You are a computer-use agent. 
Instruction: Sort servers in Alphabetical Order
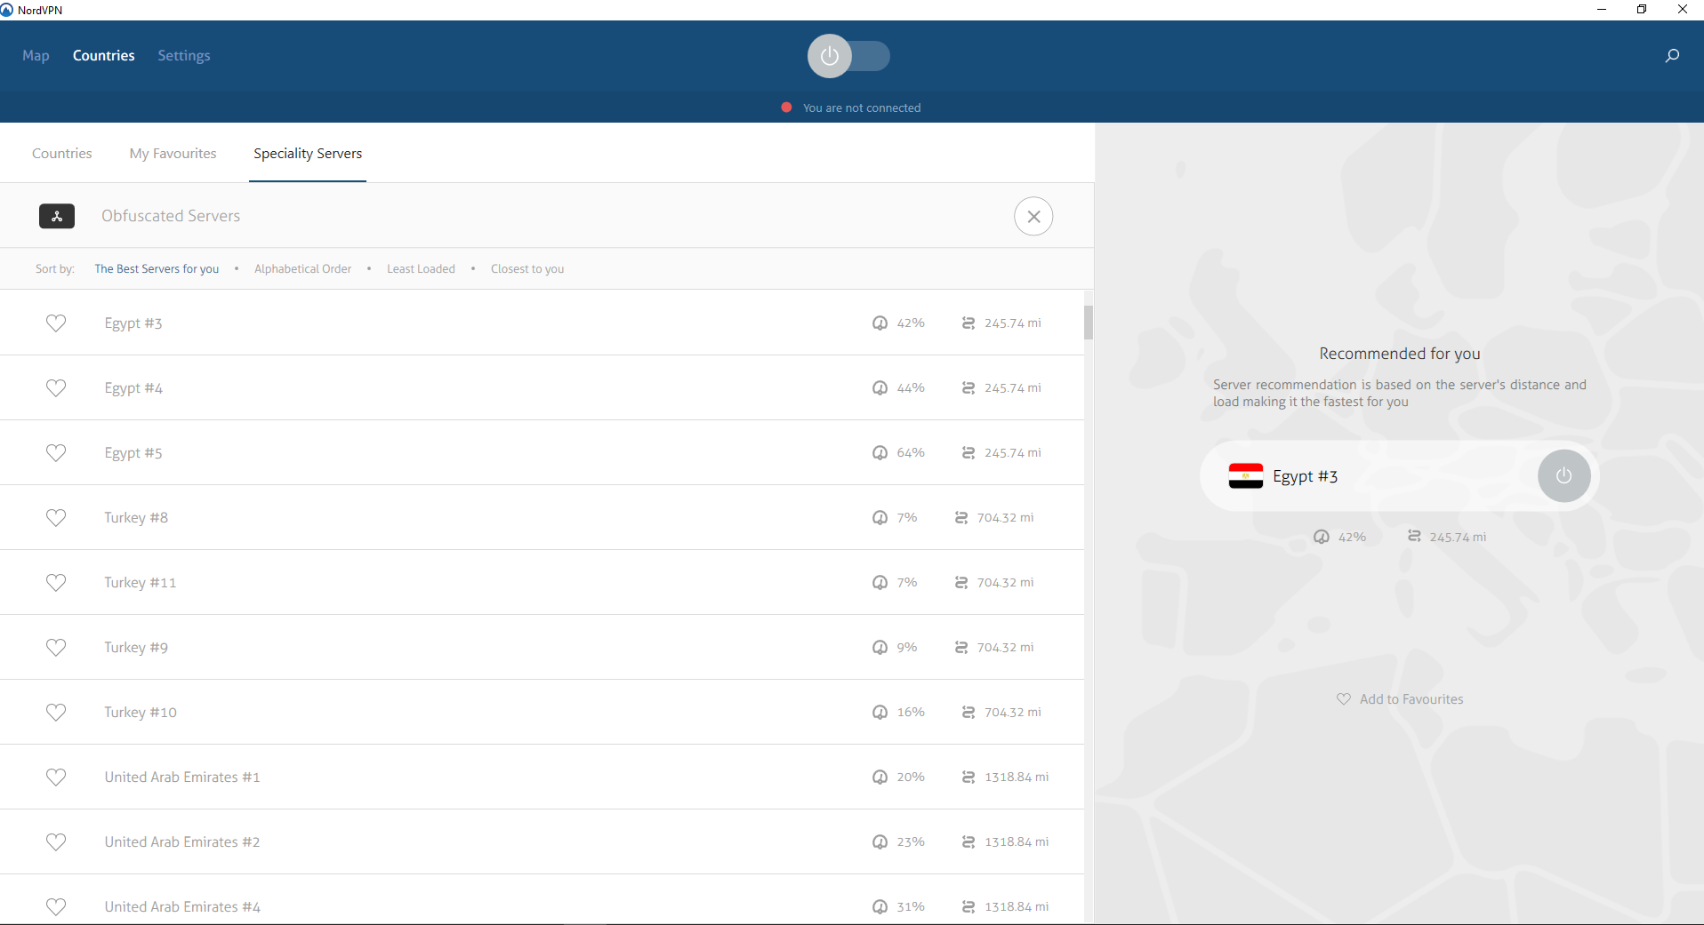302,268
